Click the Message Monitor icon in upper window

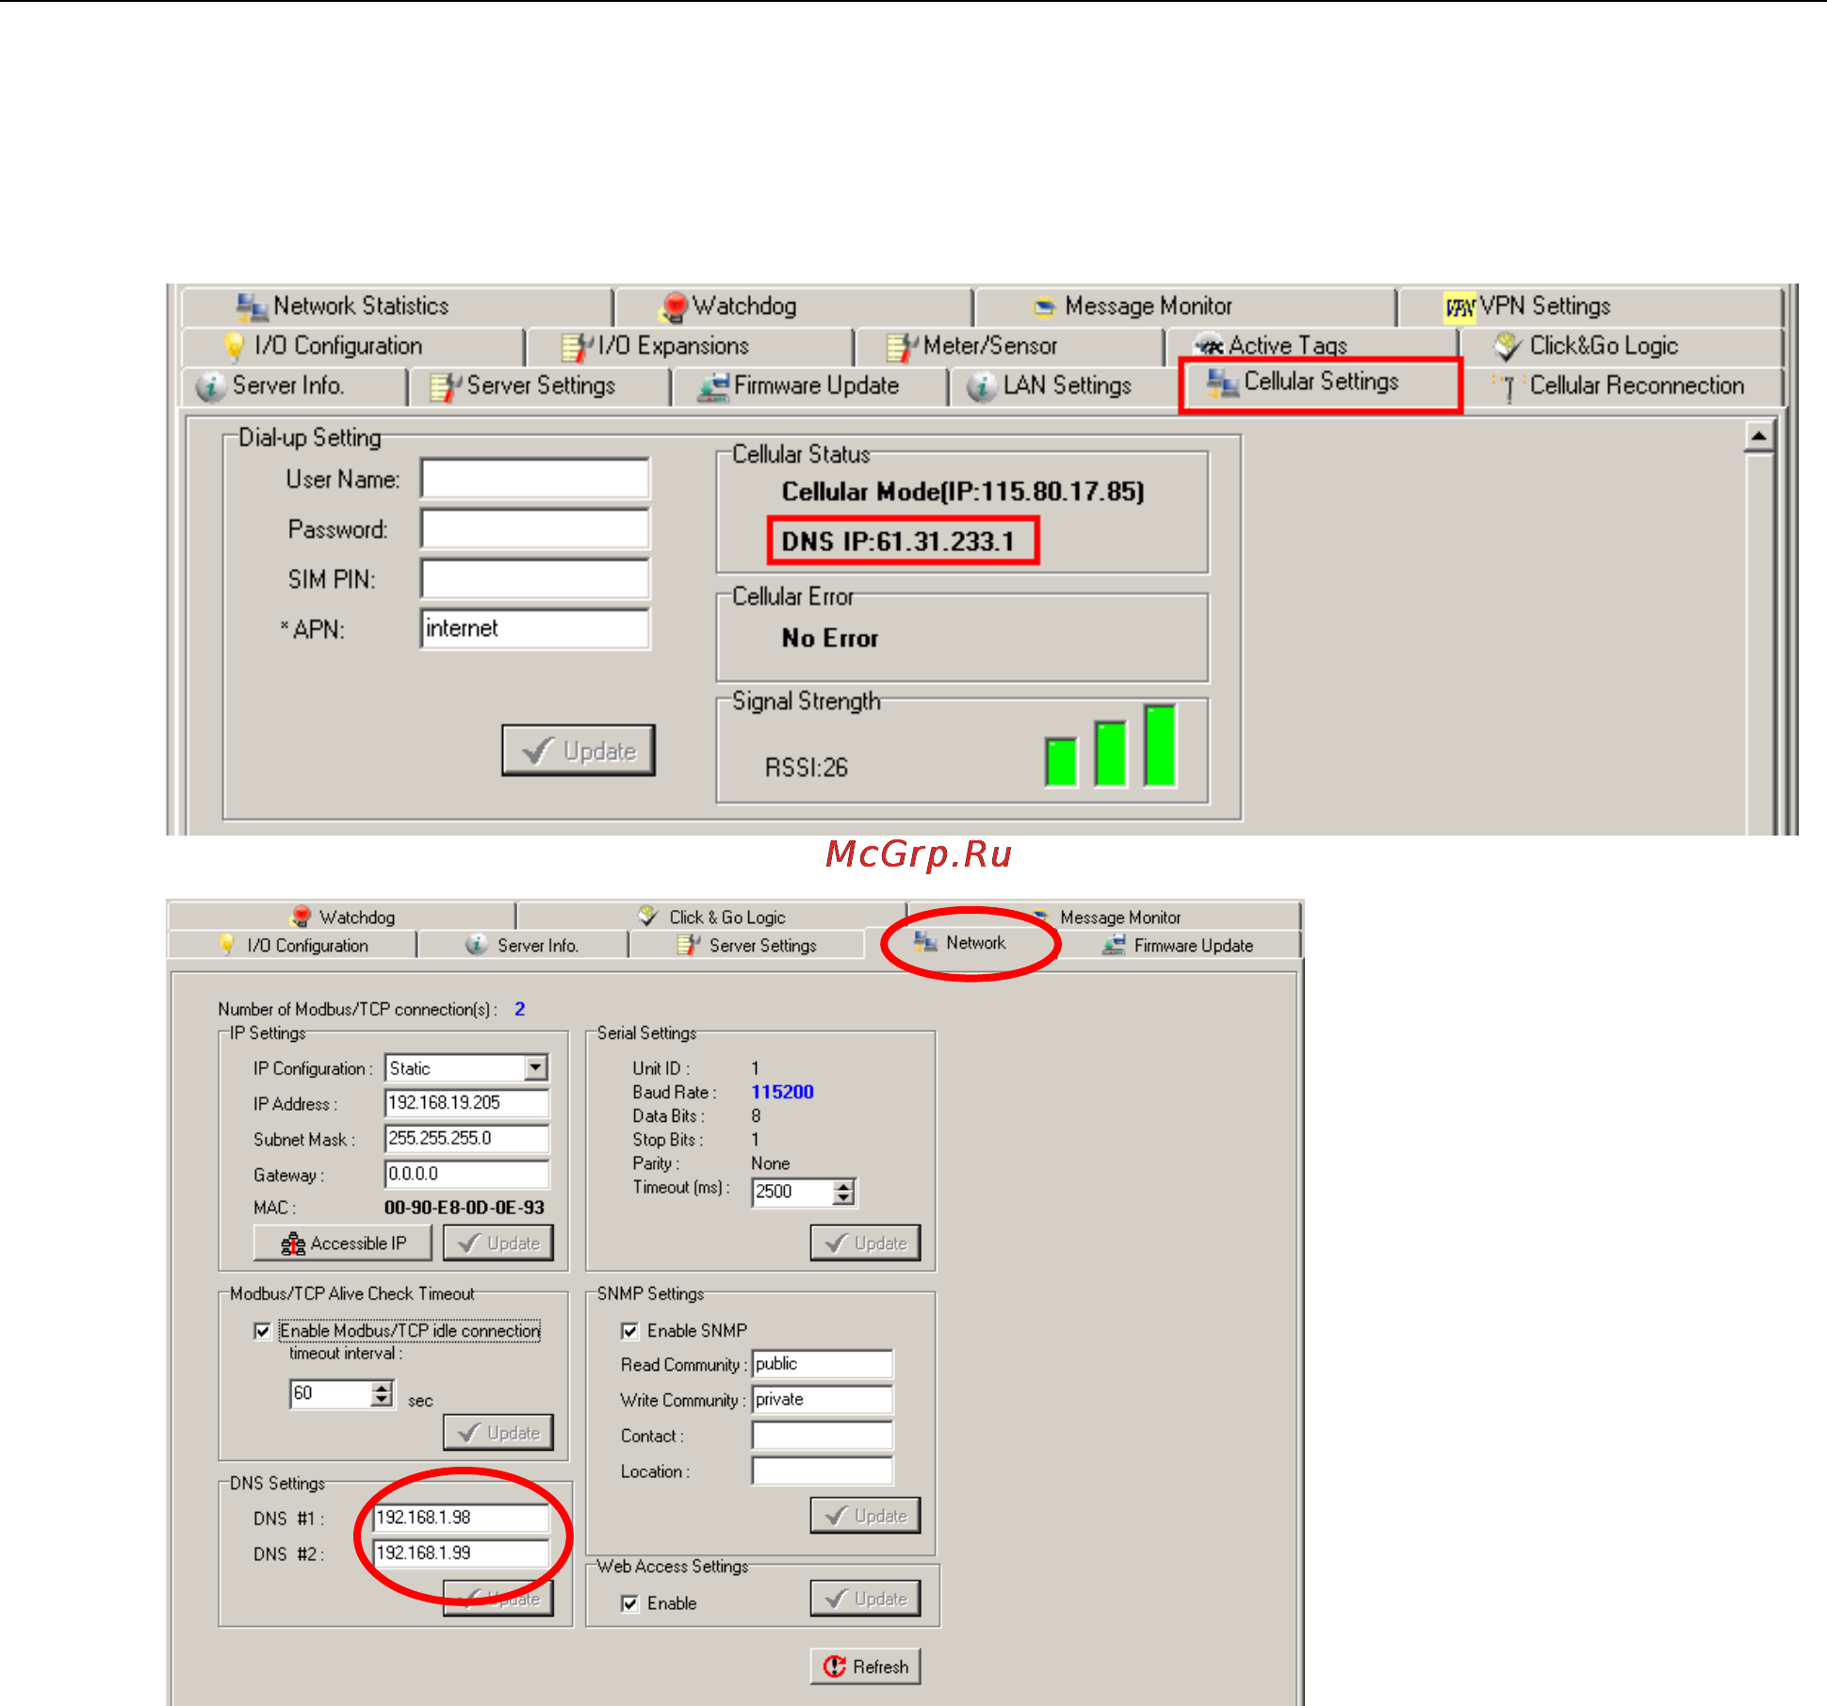click(x=1044, y=307)
